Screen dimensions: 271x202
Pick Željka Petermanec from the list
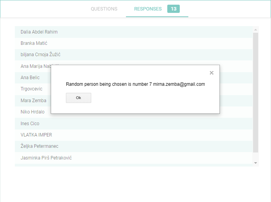click(39, 146)
